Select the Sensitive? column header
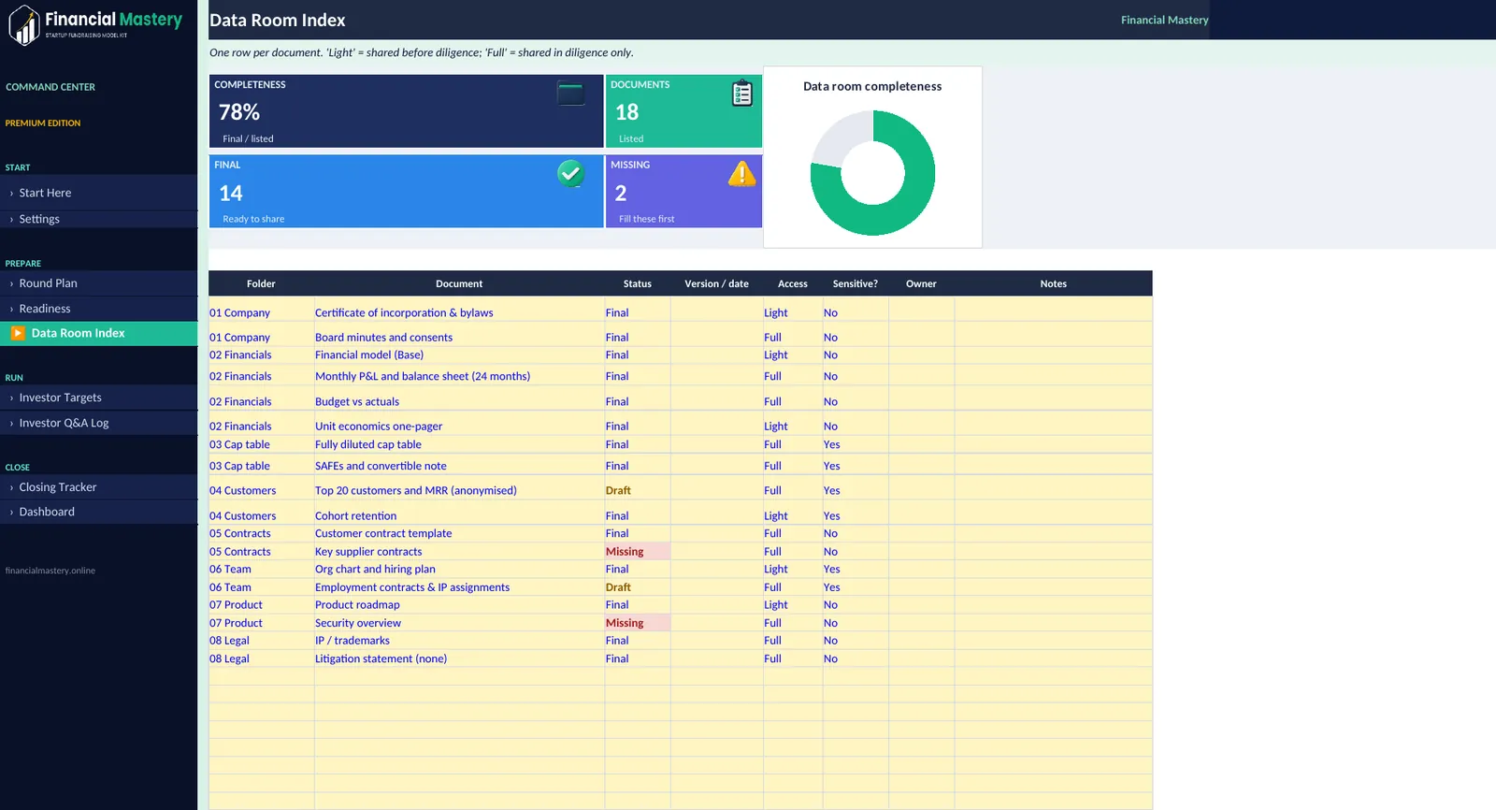Screen dimensions: 1496x810 click(856, 283)
